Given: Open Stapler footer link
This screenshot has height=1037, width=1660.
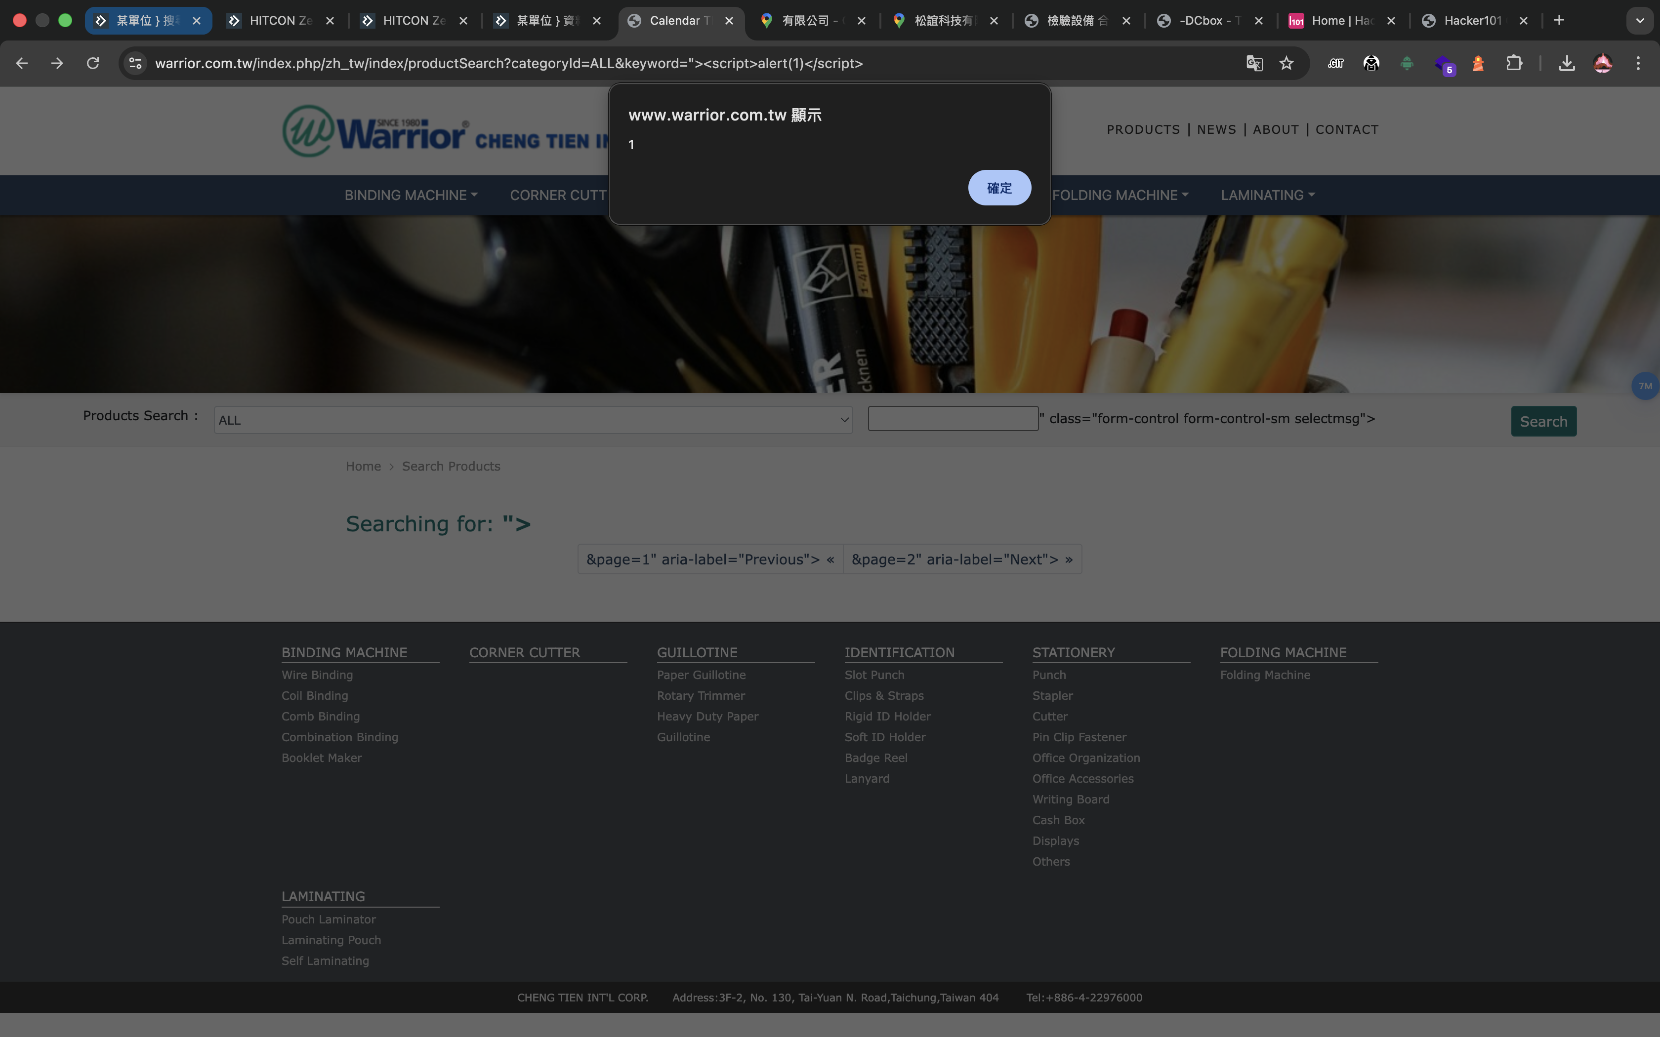Looking at the screenshot, I should tap(1052, 695).
